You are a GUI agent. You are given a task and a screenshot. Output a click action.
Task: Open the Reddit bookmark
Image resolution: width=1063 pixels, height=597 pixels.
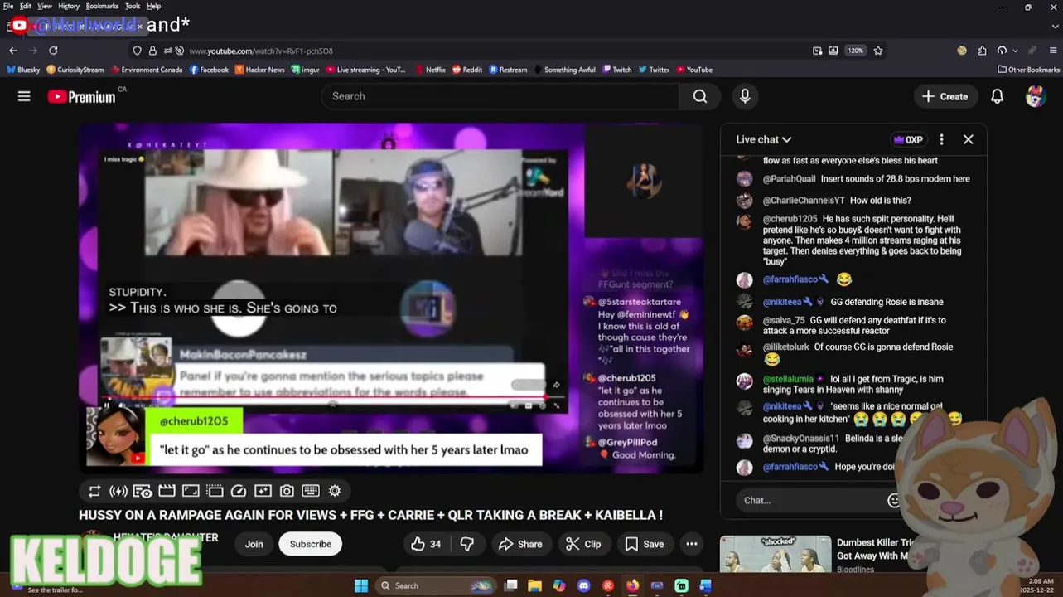467,70
